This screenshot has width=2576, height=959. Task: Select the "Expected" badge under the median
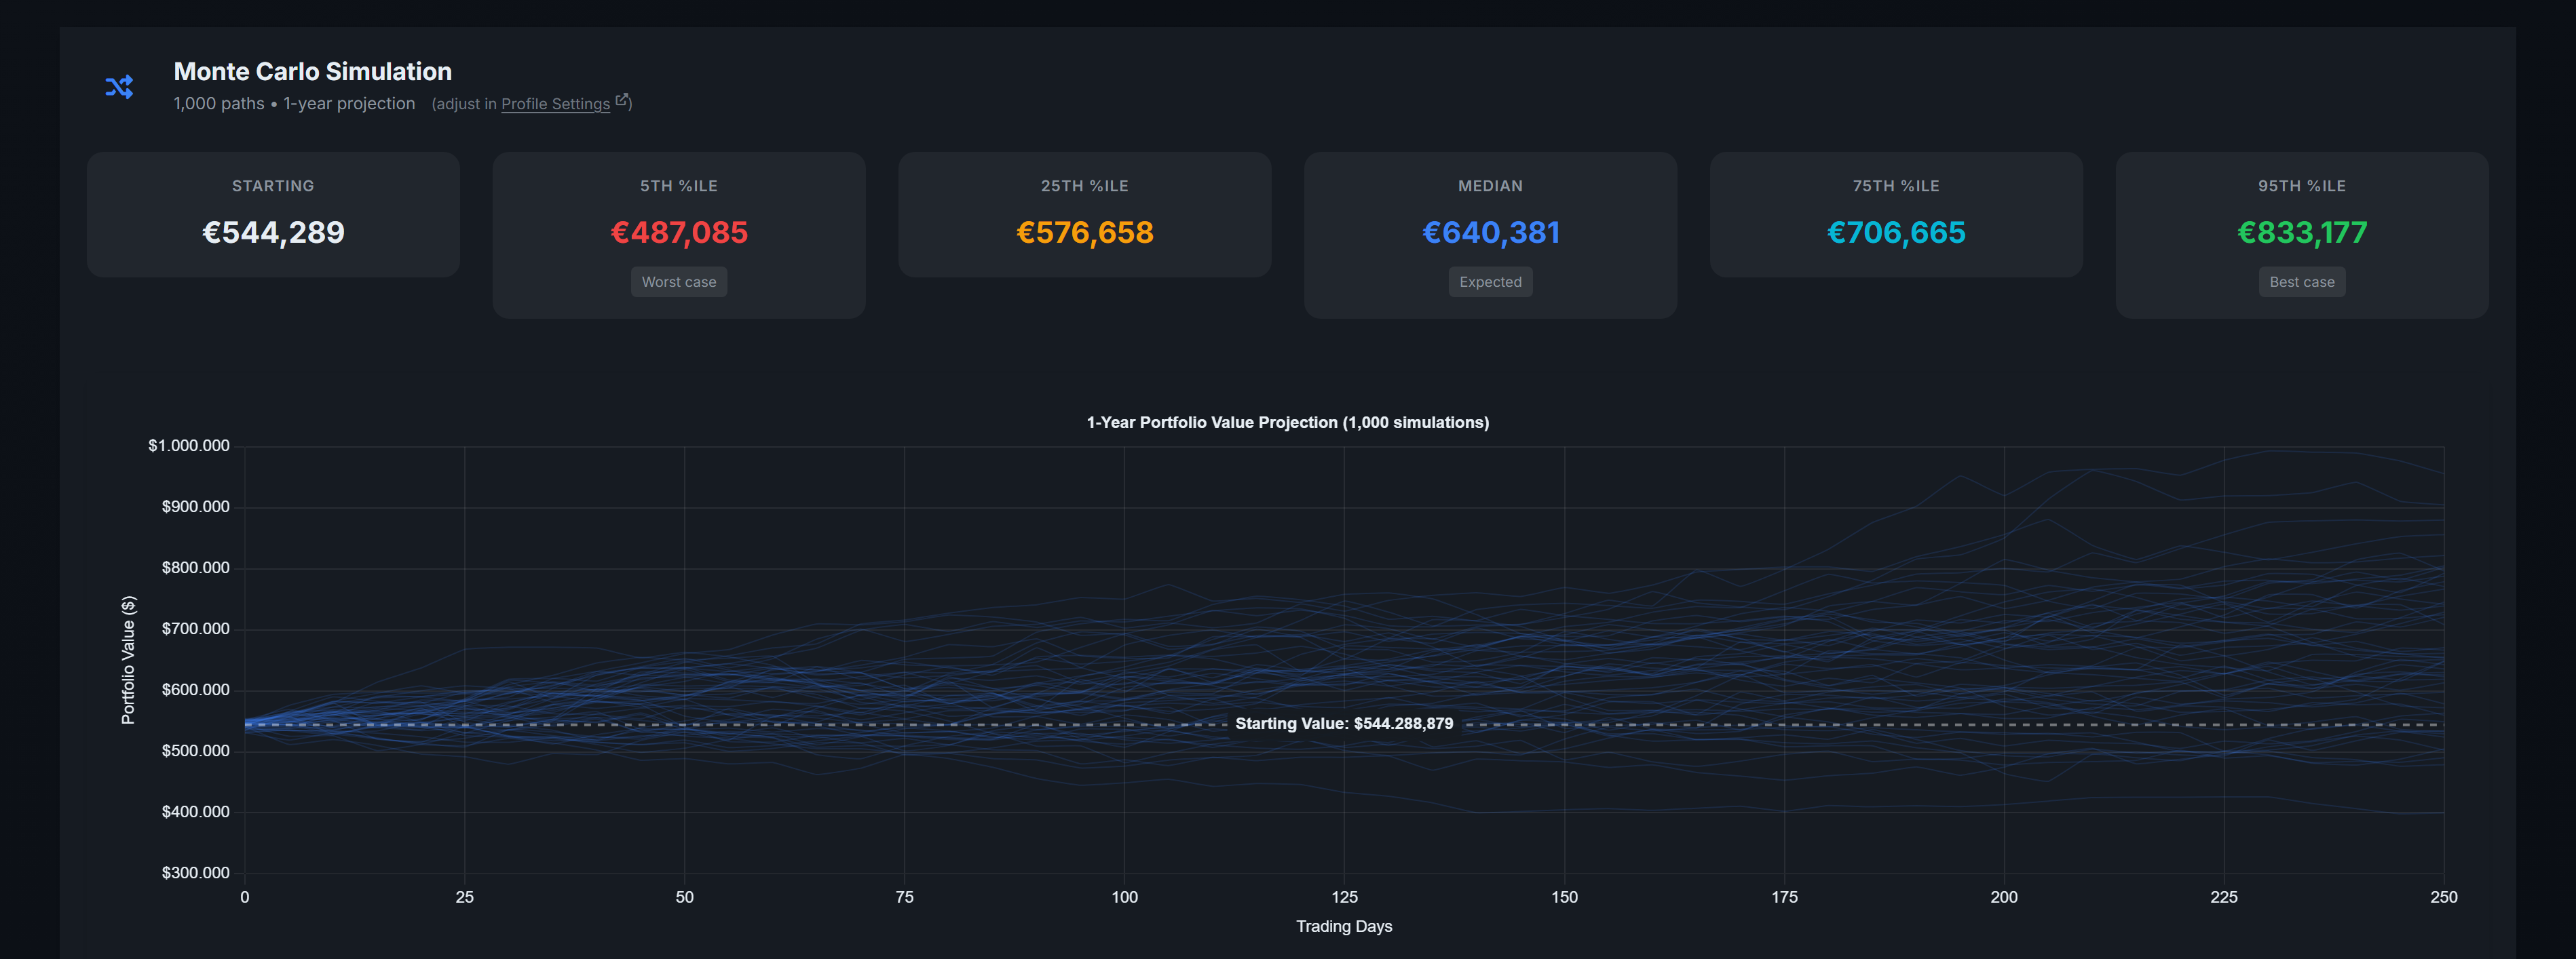1490,281
